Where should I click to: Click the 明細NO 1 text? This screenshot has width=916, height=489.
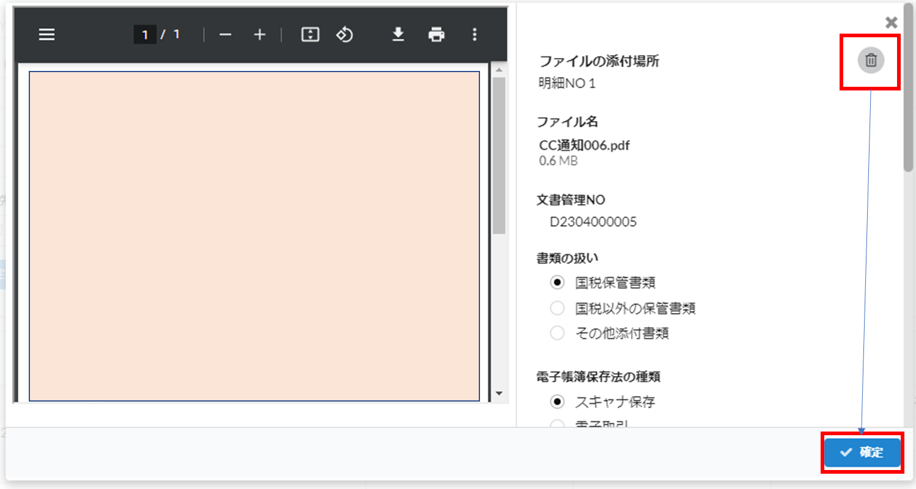coord(567,83)
